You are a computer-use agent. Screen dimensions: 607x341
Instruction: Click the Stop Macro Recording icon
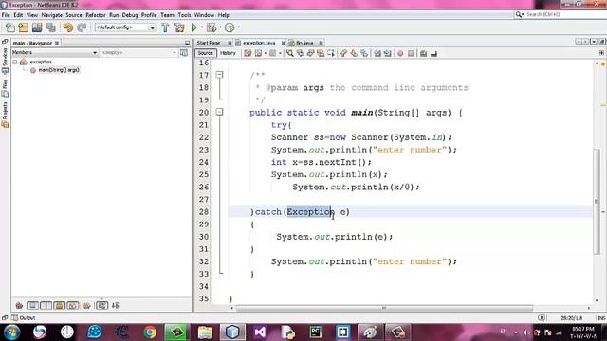pyautogui.click(x=411, y=53)
